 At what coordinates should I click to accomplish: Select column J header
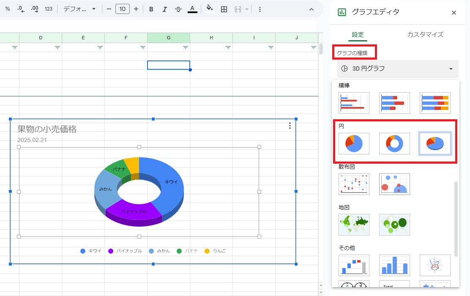[296, 38]
